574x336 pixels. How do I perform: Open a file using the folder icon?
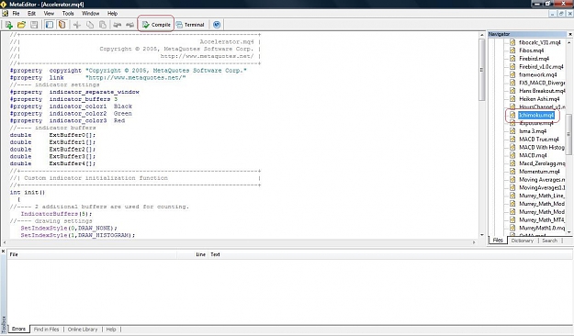pyautogui.click(x=22, y=25)
